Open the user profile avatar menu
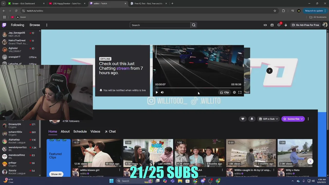 [325, 25]
